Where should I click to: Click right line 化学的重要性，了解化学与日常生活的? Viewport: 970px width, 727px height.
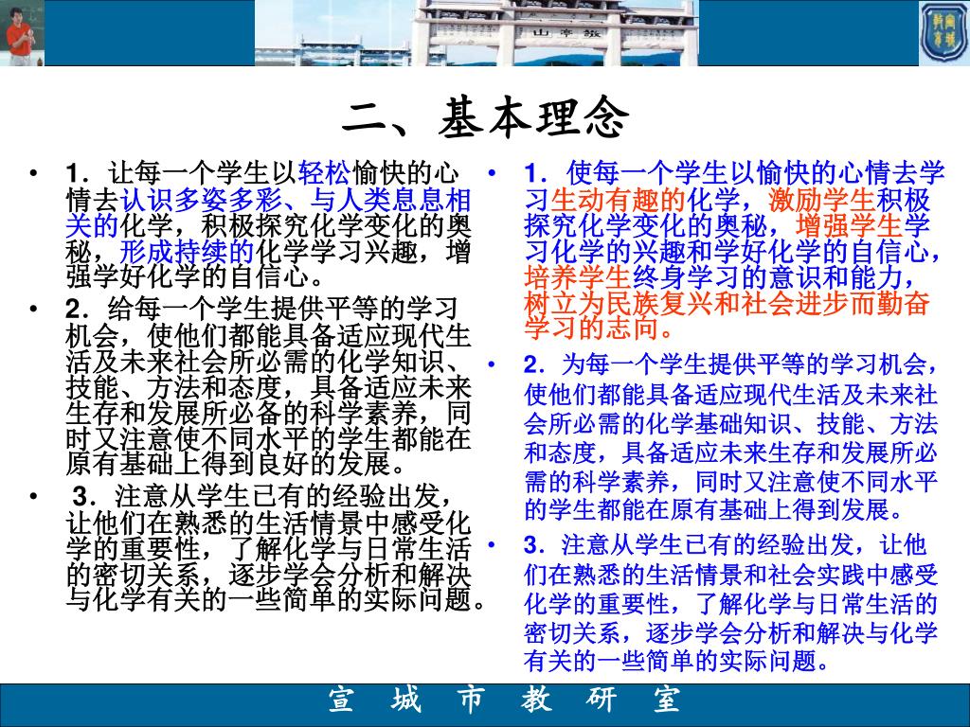[x=730, y=604]
